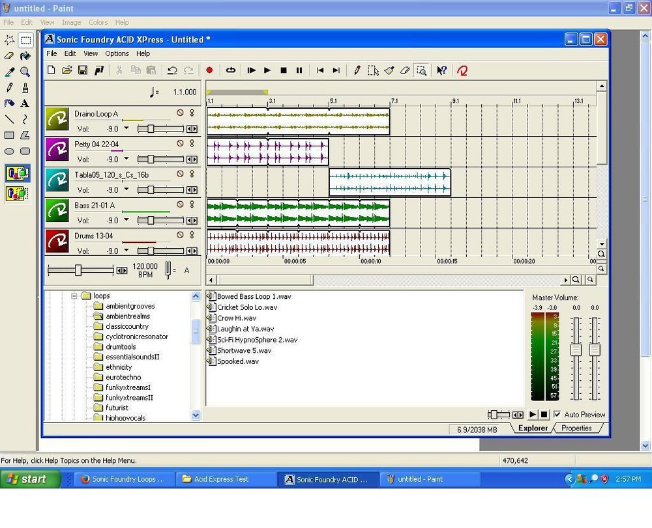Viewport: 652px width, 528px height.
Task: Select the Selection tool
Action: [x=373, y=70]
